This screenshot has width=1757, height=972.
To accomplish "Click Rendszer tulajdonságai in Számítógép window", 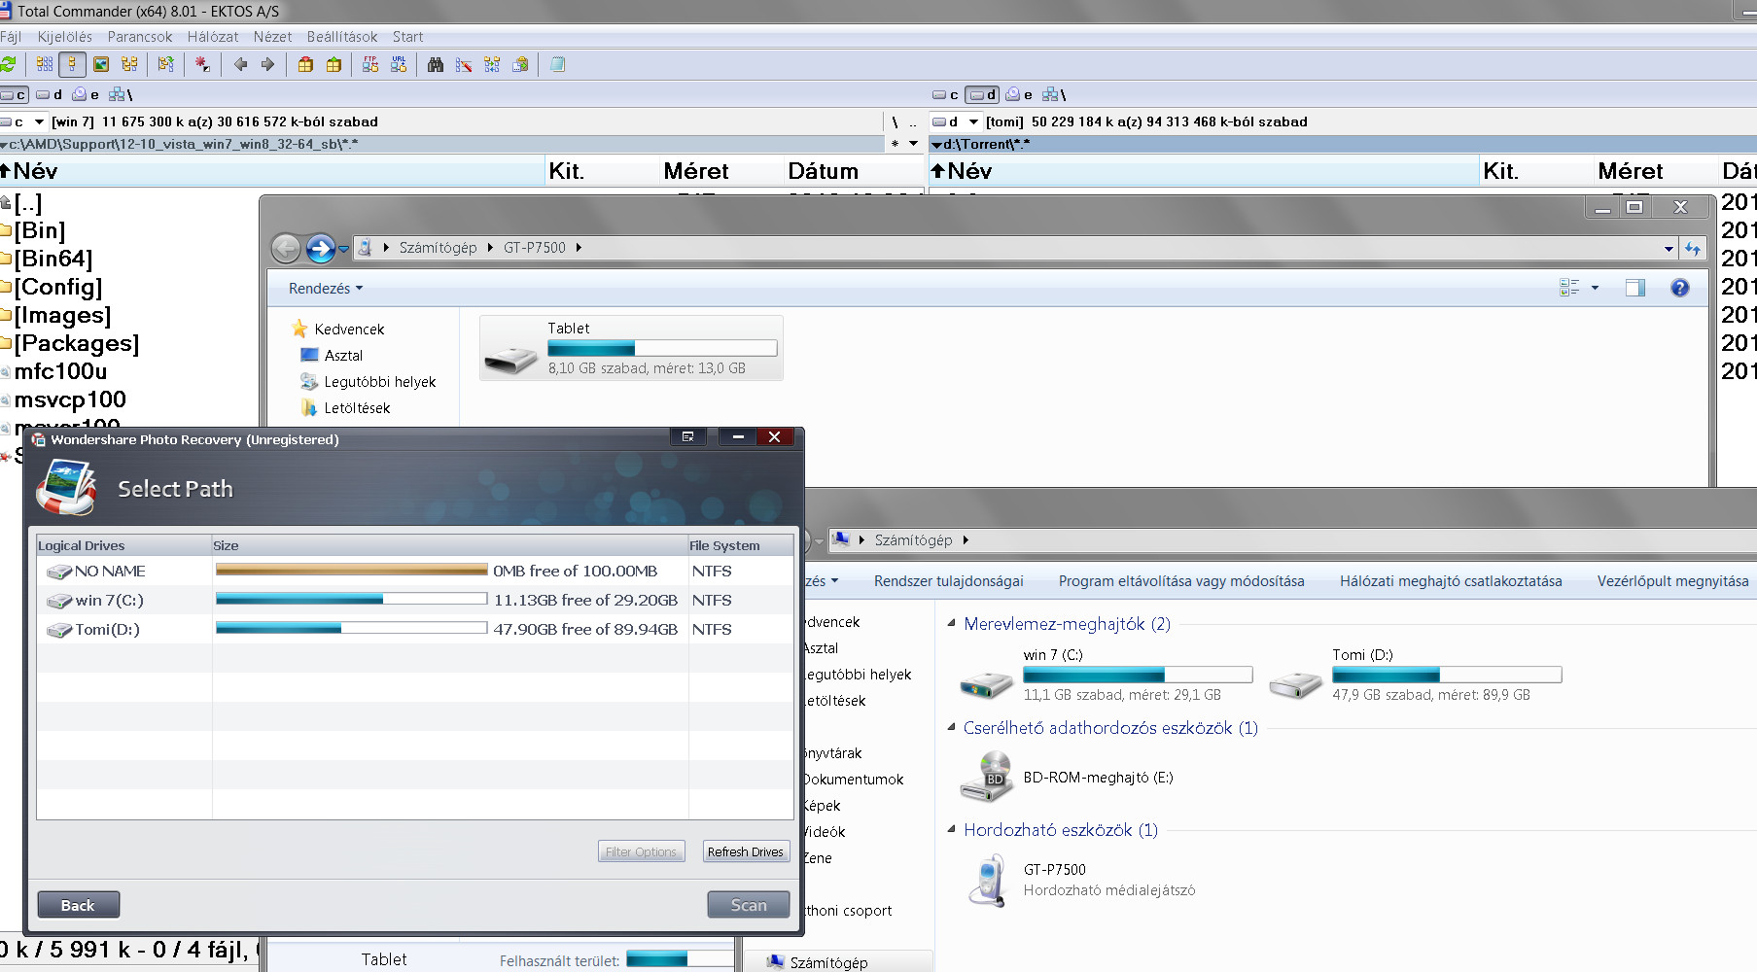I will [949, 581].
